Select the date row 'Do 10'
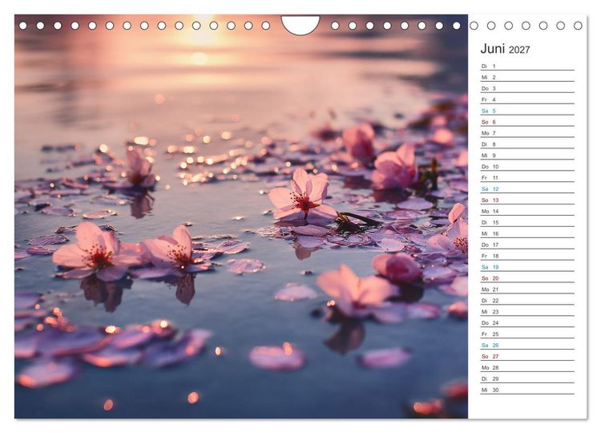 527,167
